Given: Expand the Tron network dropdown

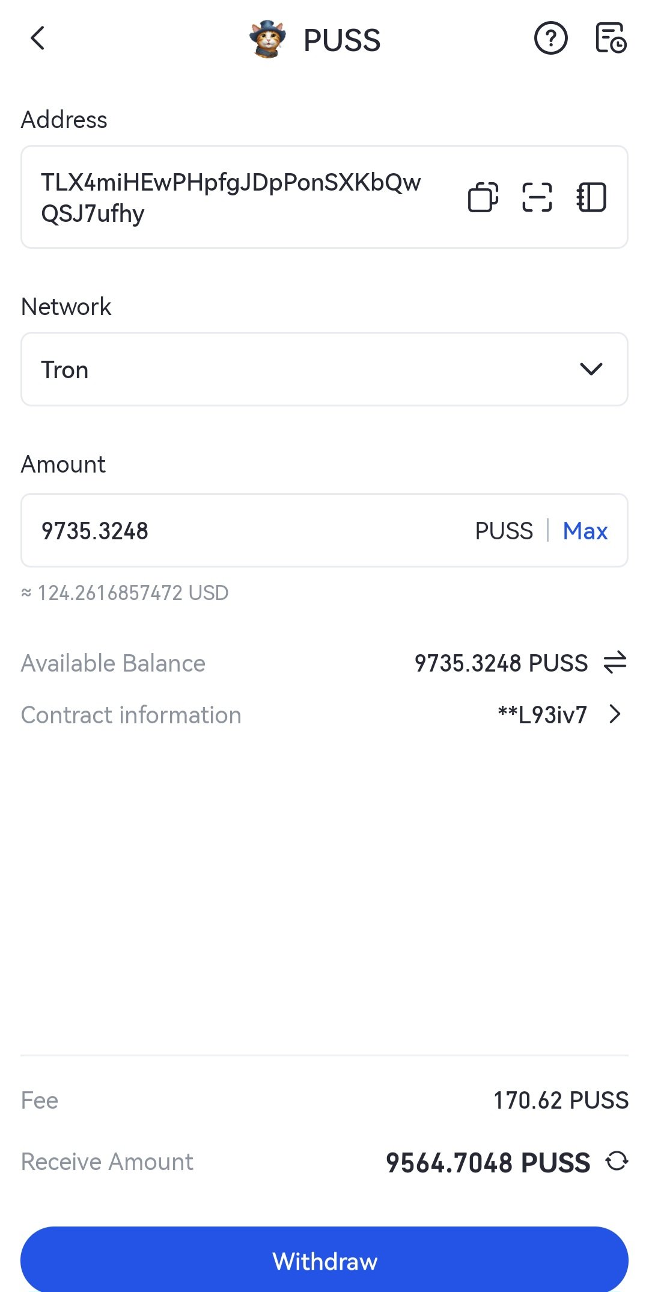Looking at the screenshot, I should click(324, 369).
